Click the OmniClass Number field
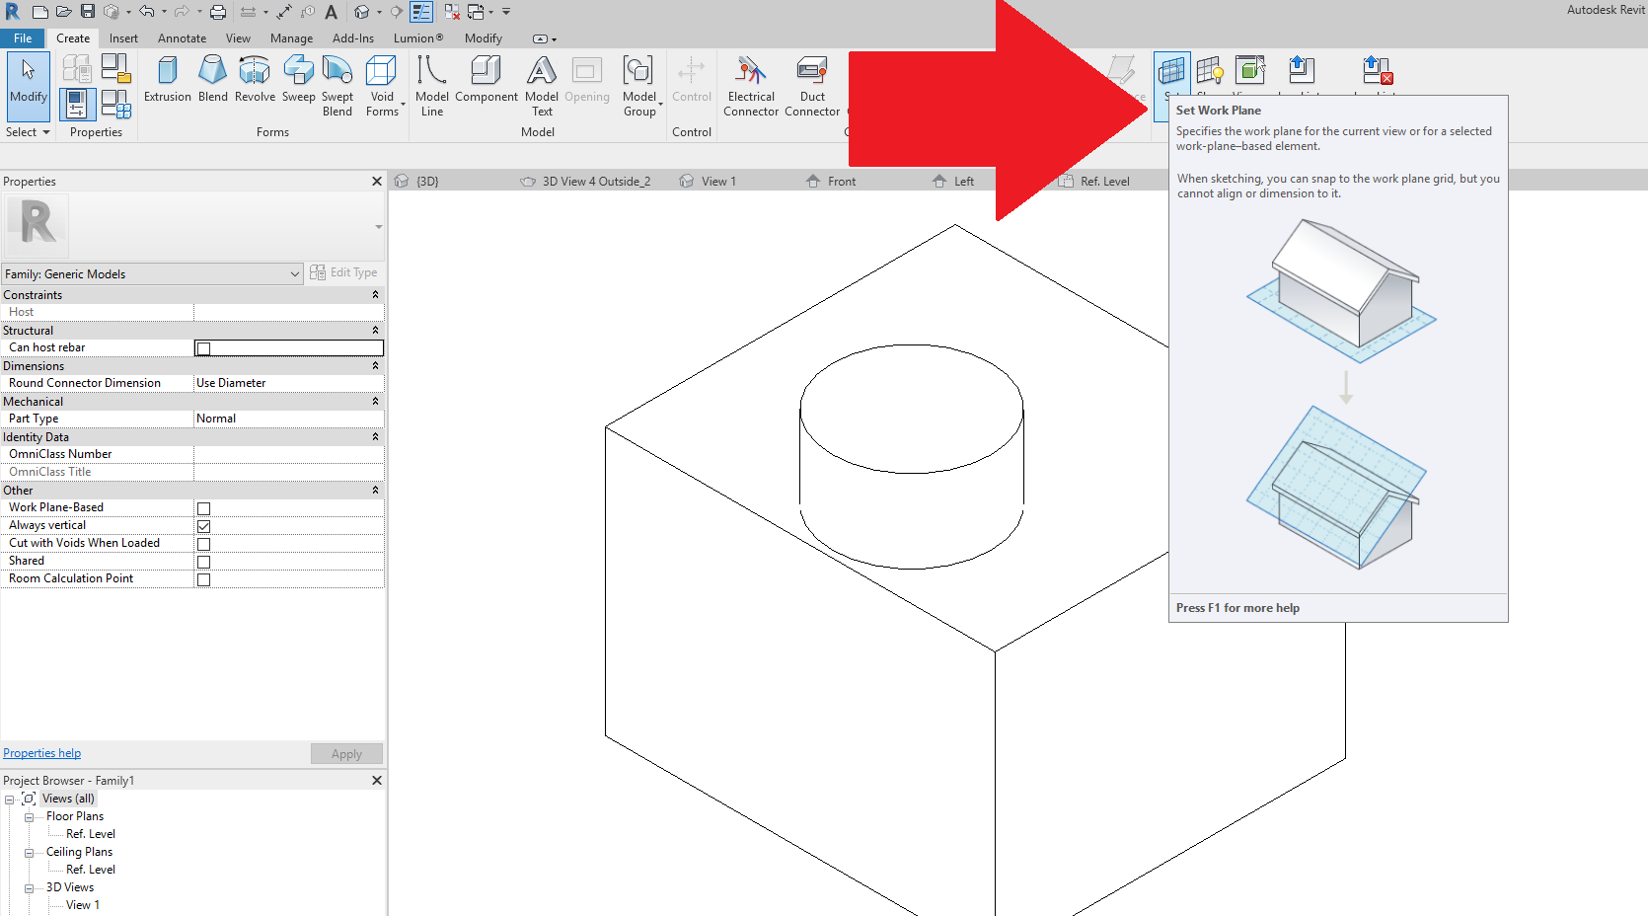 click(288, 454)
